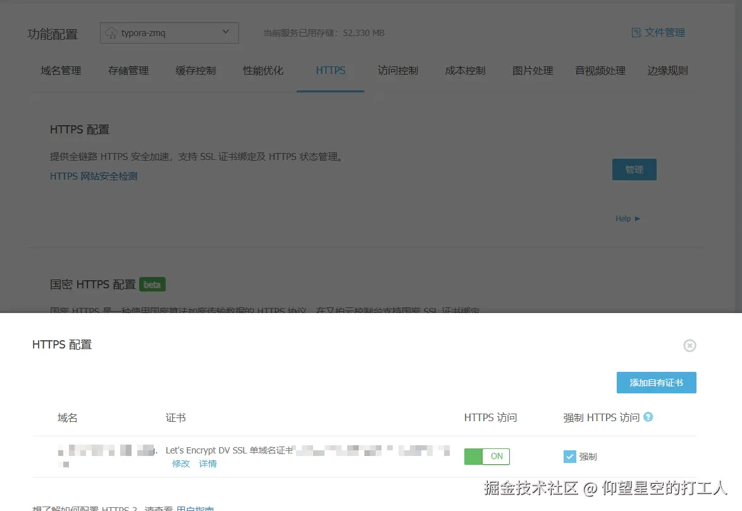Image resolution: width=742 pixels, height=511 pixels.
Task: Uncheck the 强制 checkbox
Action: [x=570, y=457]
